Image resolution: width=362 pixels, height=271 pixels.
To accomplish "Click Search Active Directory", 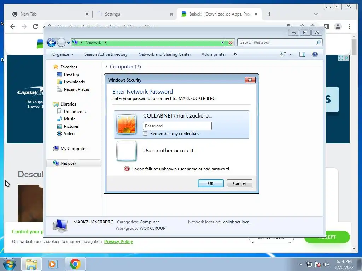I will pos(106,54).
